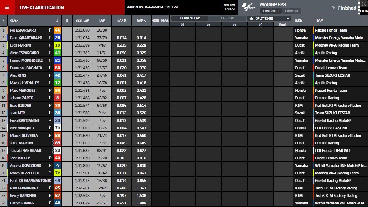The height and width of the screenshot is (207, 368).
Task: Click the clock icon beside Finished
Action: [x=333, y=8]
